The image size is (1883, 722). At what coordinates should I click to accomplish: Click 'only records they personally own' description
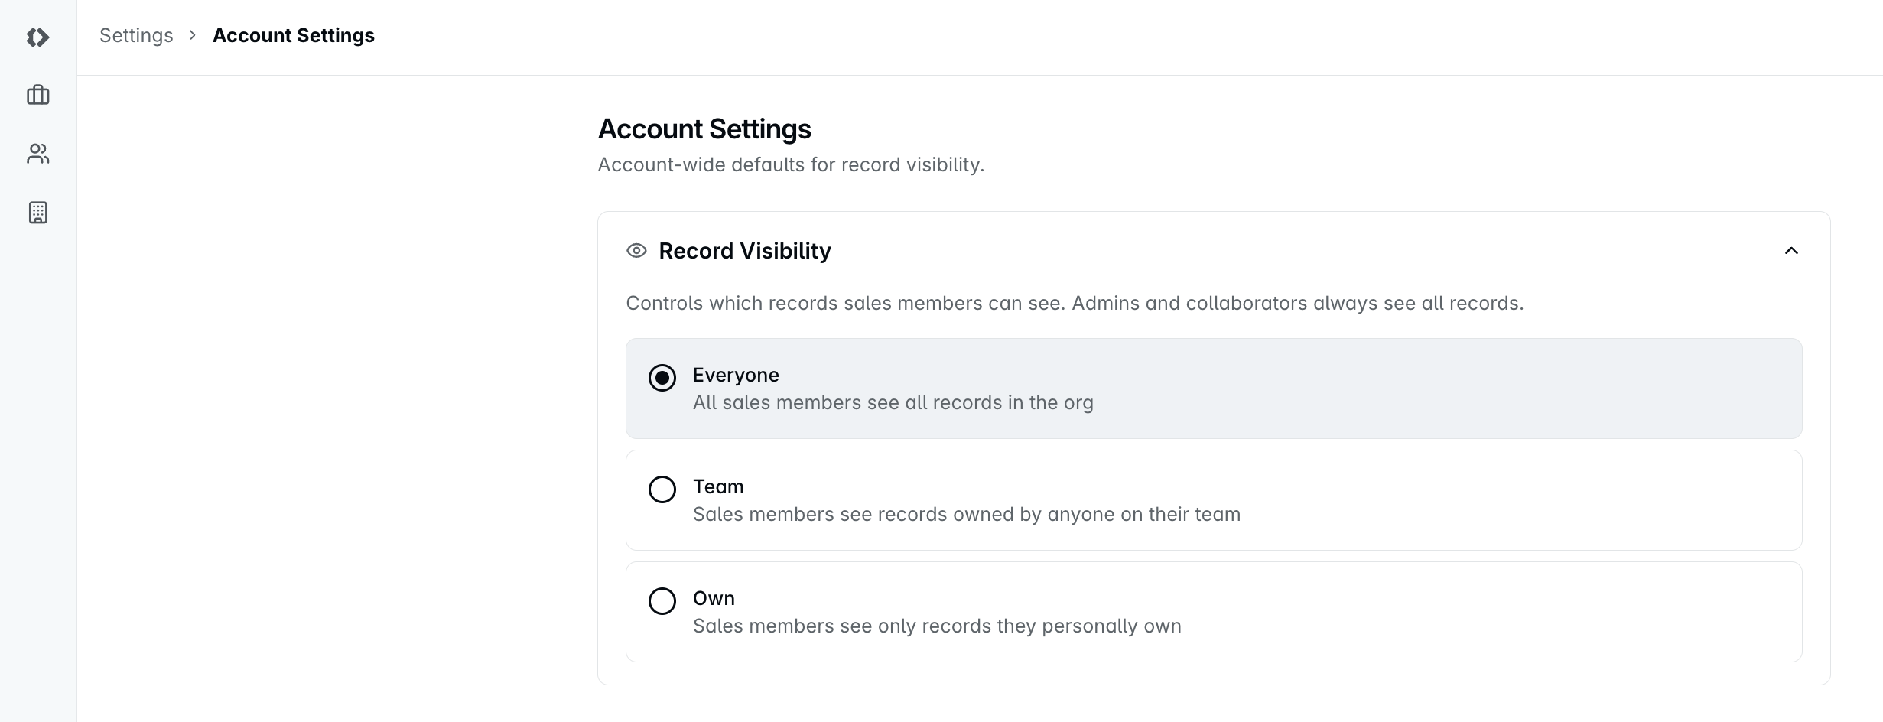[x=937, y=626]
